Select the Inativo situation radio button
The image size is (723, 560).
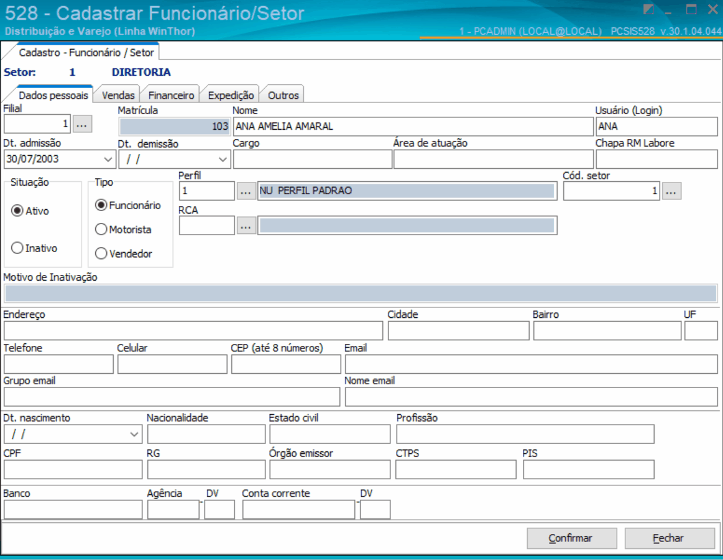point(17,248)
